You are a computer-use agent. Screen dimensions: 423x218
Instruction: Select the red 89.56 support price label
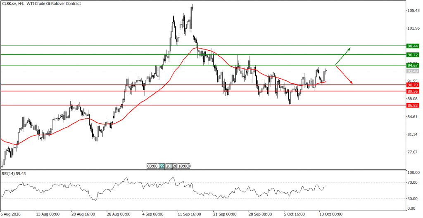pos(413,91)
